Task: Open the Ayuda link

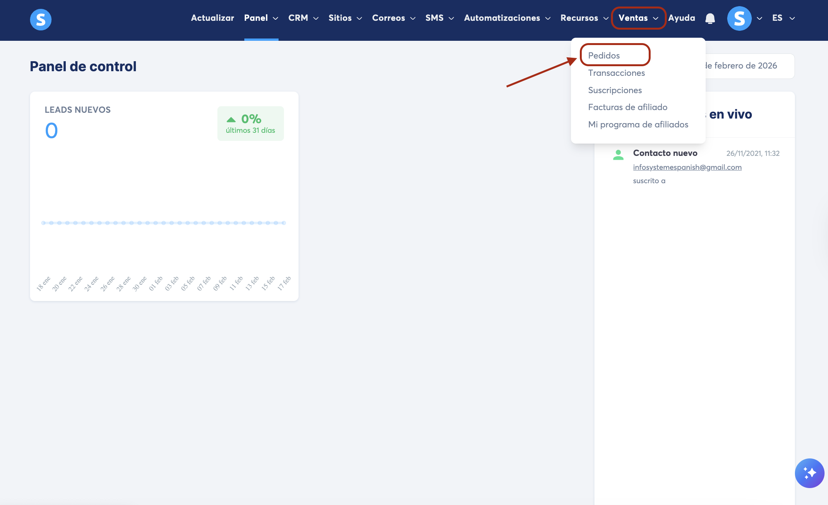Action: [x=681, y=18]
